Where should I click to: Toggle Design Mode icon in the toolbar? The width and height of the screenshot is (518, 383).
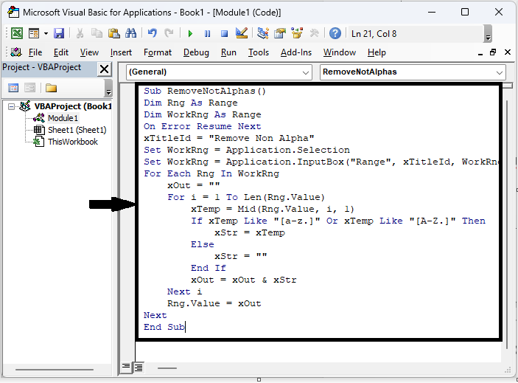pos(242,33)
